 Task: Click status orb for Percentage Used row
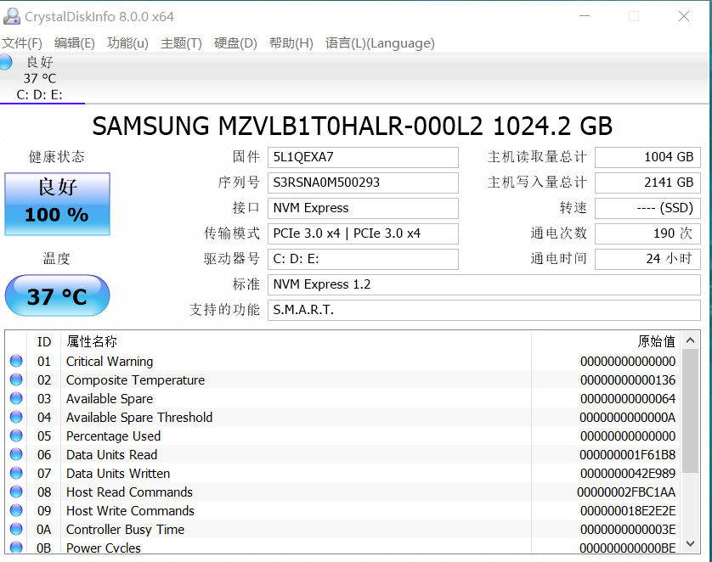point(16,436)
